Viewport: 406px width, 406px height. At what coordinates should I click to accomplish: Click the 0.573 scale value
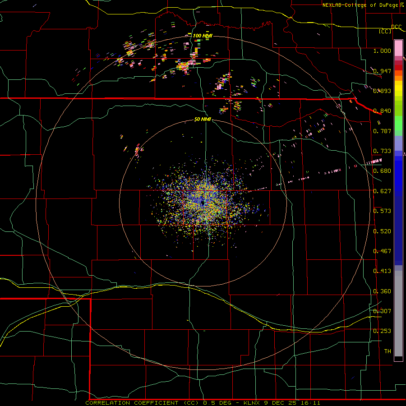(x=382, y=211)
